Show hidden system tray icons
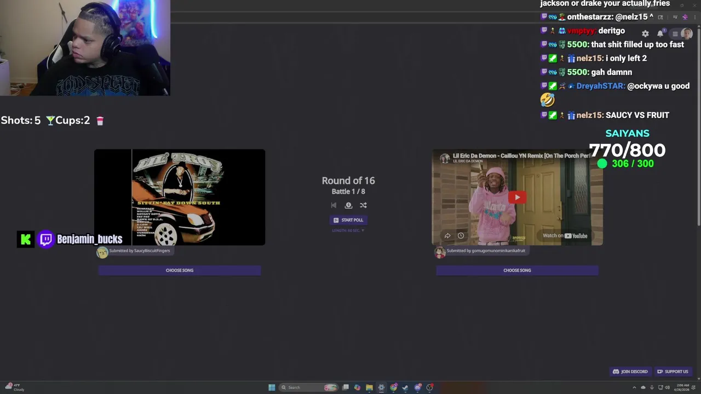The image size is (701, 394). tap(635, 387)
